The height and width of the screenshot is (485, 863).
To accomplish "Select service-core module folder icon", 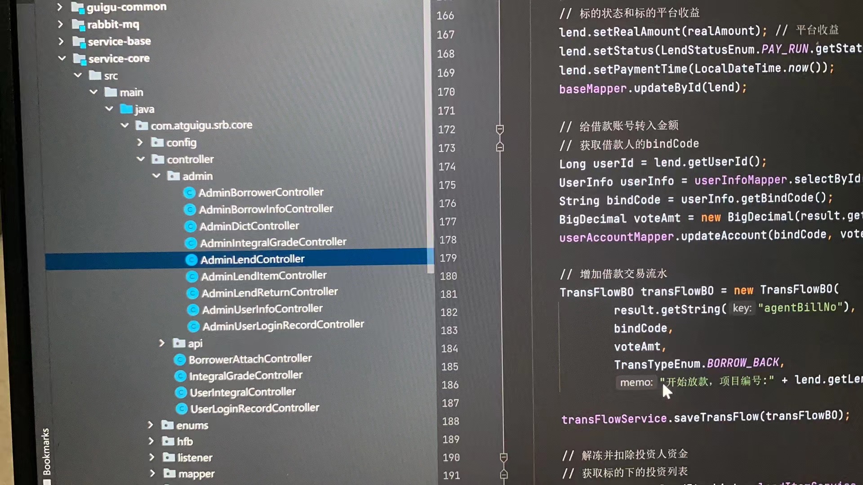I will point(80,59).
